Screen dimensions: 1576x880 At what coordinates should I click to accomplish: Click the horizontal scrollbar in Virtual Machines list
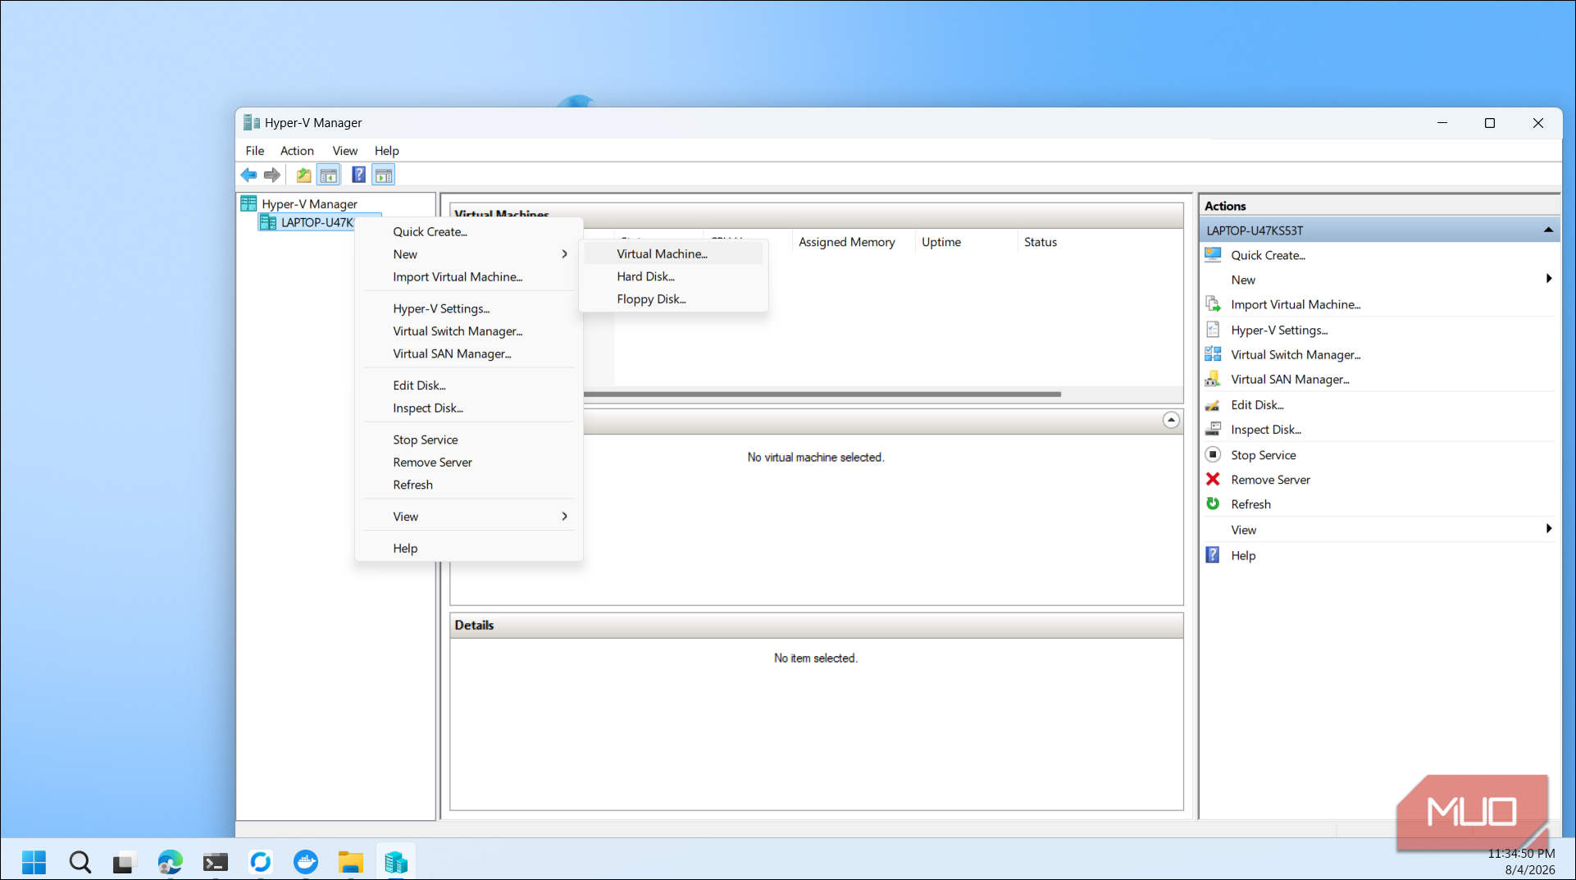(x=822, y=394)
